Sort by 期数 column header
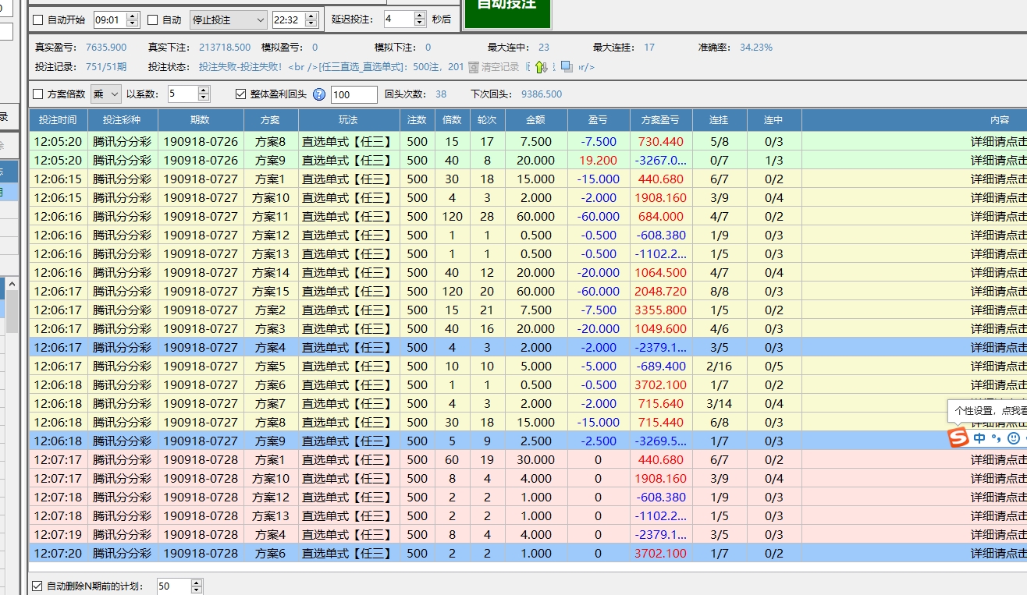 tap(201, 120)
